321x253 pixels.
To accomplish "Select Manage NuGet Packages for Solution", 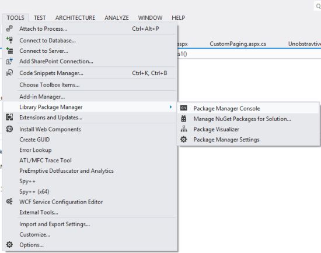I will pos(248,119).
